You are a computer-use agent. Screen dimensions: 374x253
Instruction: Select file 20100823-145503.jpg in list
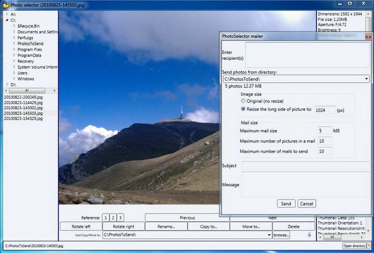(x=24, y=113)
